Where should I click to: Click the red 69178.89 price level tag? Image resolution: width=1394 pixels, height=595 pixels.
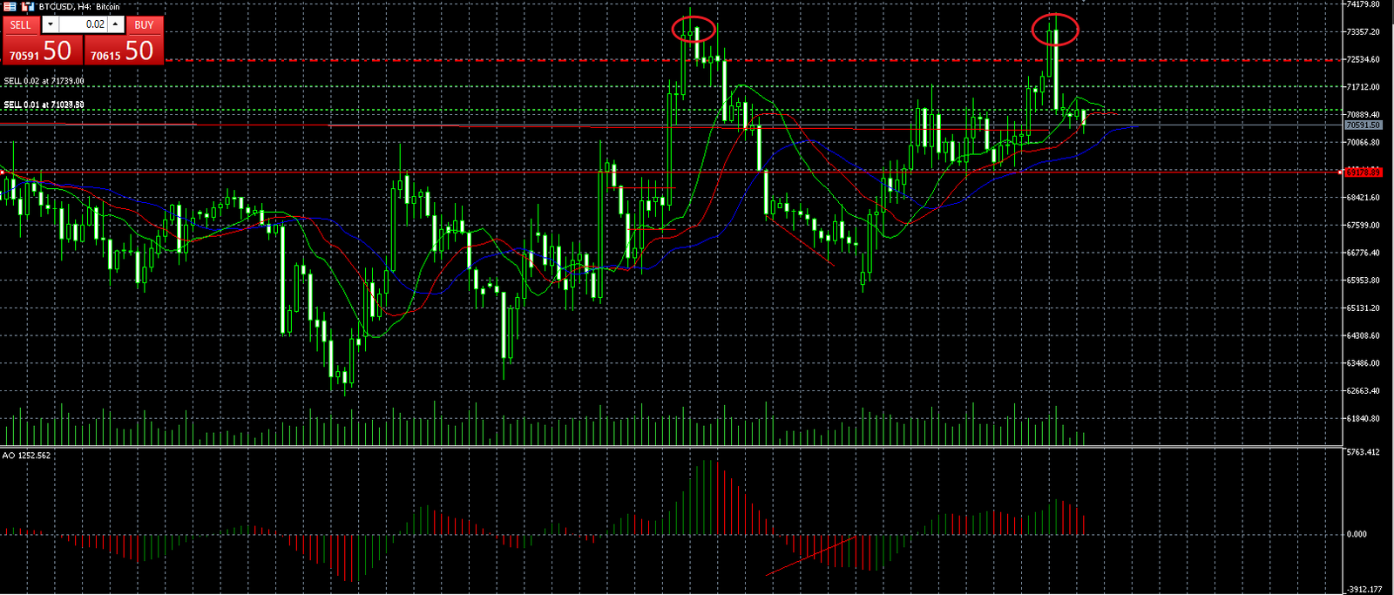pos(1363,172)
